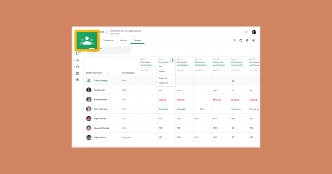
Task: Open the grading period filter dropdown
Action: (x=108, y=50)
